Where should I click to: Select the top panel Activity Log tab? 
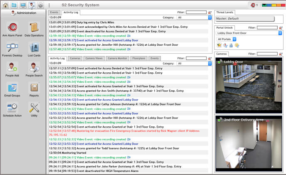pyautogui.click(x=71, y=12)
